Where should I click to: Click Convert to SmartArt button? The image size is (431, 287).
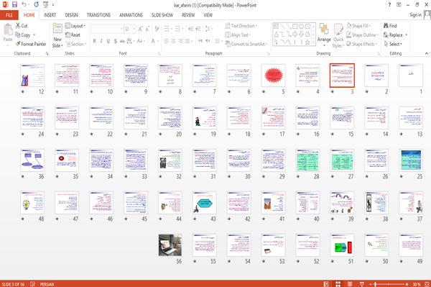[x=246, y=44]
